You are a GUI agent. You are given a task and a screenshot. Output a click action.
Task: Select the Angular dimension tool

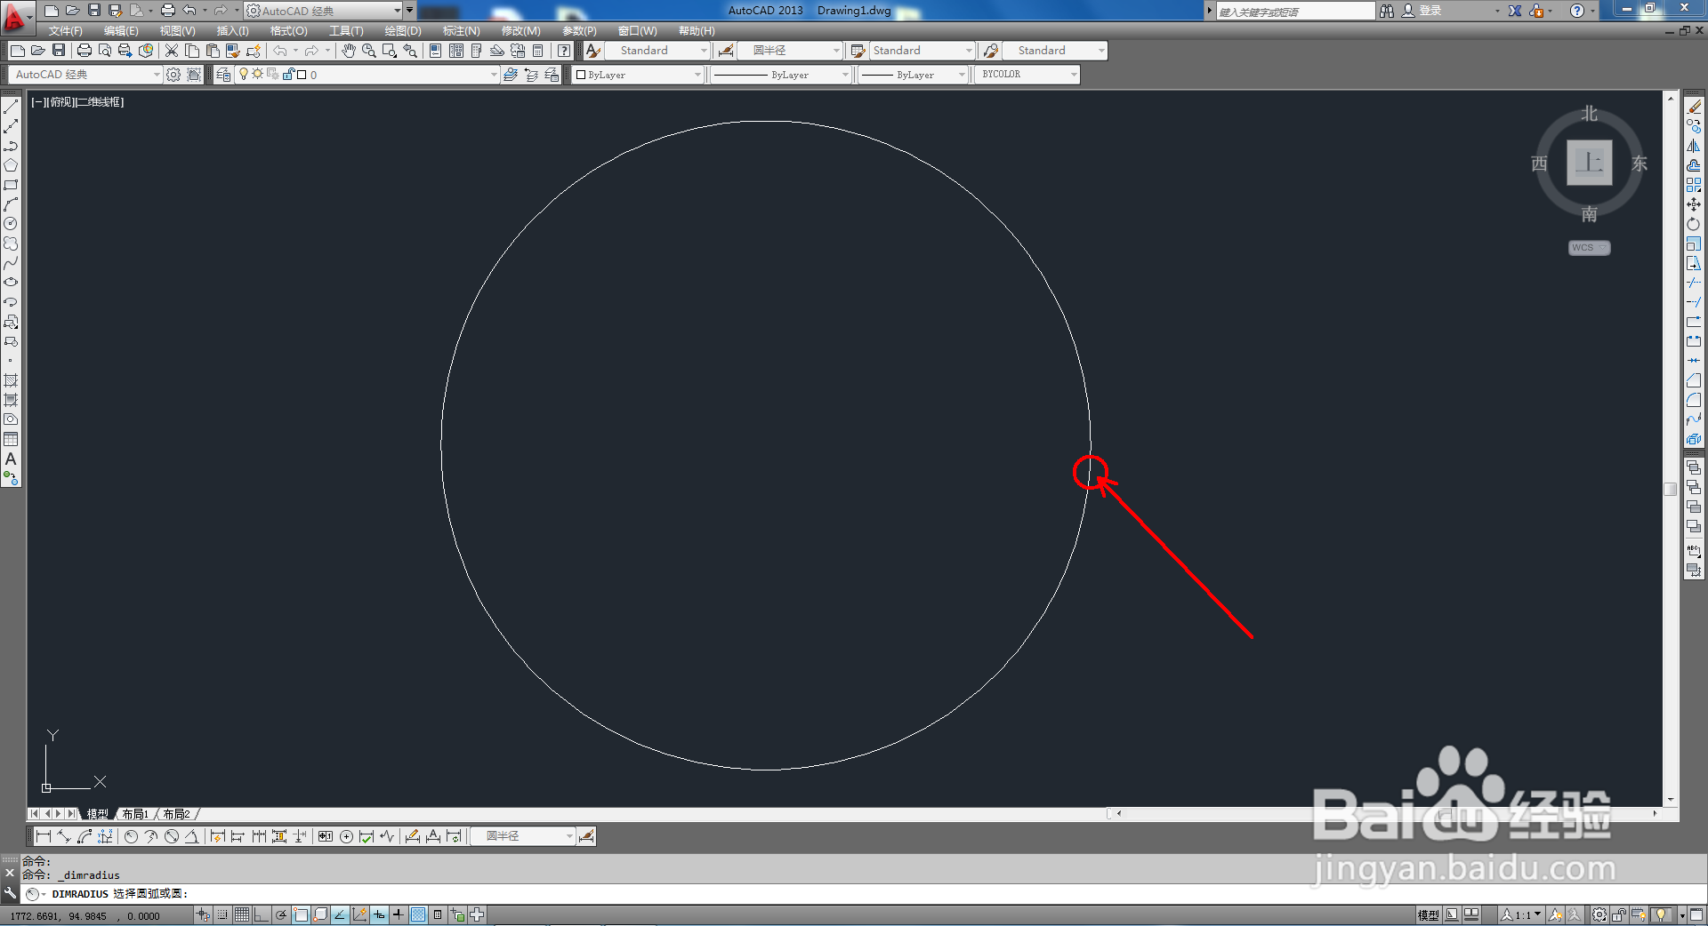(191, 836)
